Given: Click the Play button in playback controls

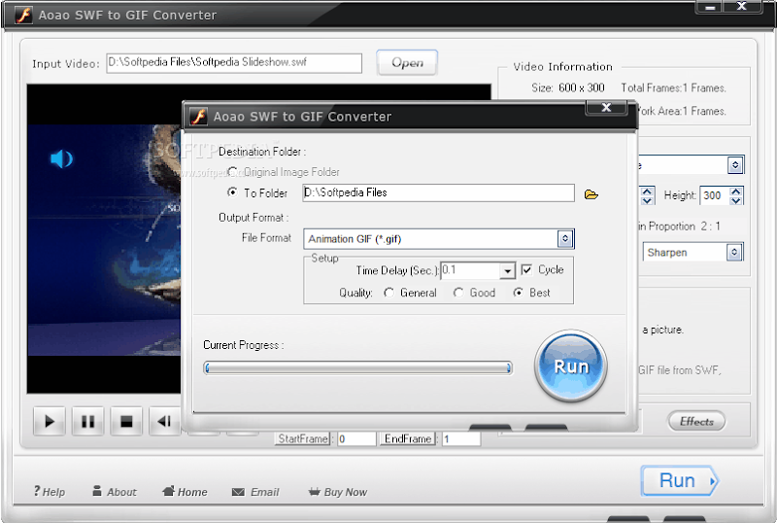Looking at the screenshot, I should point(49,422).
